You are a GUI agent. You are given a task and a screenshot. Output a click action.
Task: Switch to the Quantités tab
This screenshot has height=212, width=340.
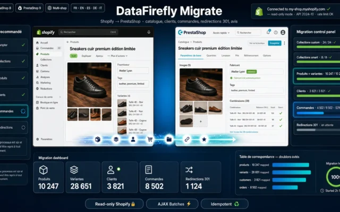click(211, 56)
